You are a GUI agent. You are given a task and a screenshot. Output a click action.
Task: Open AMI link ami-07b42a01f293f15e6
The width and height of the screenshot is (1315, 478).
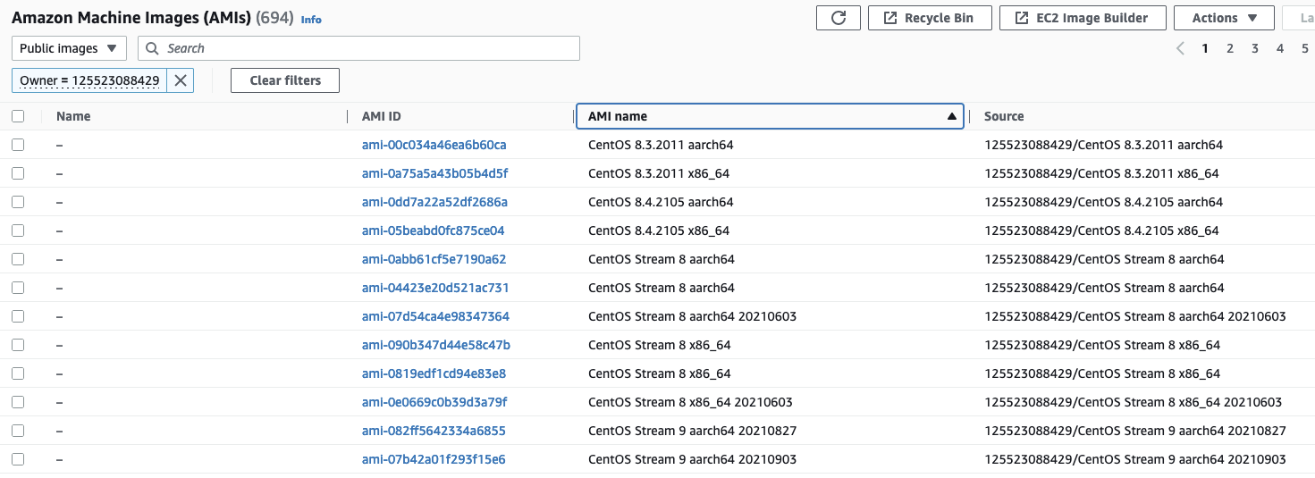[x=434, y=459]
